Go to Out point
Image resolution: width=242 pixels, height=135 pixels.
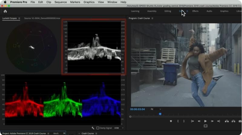[218, 121]
